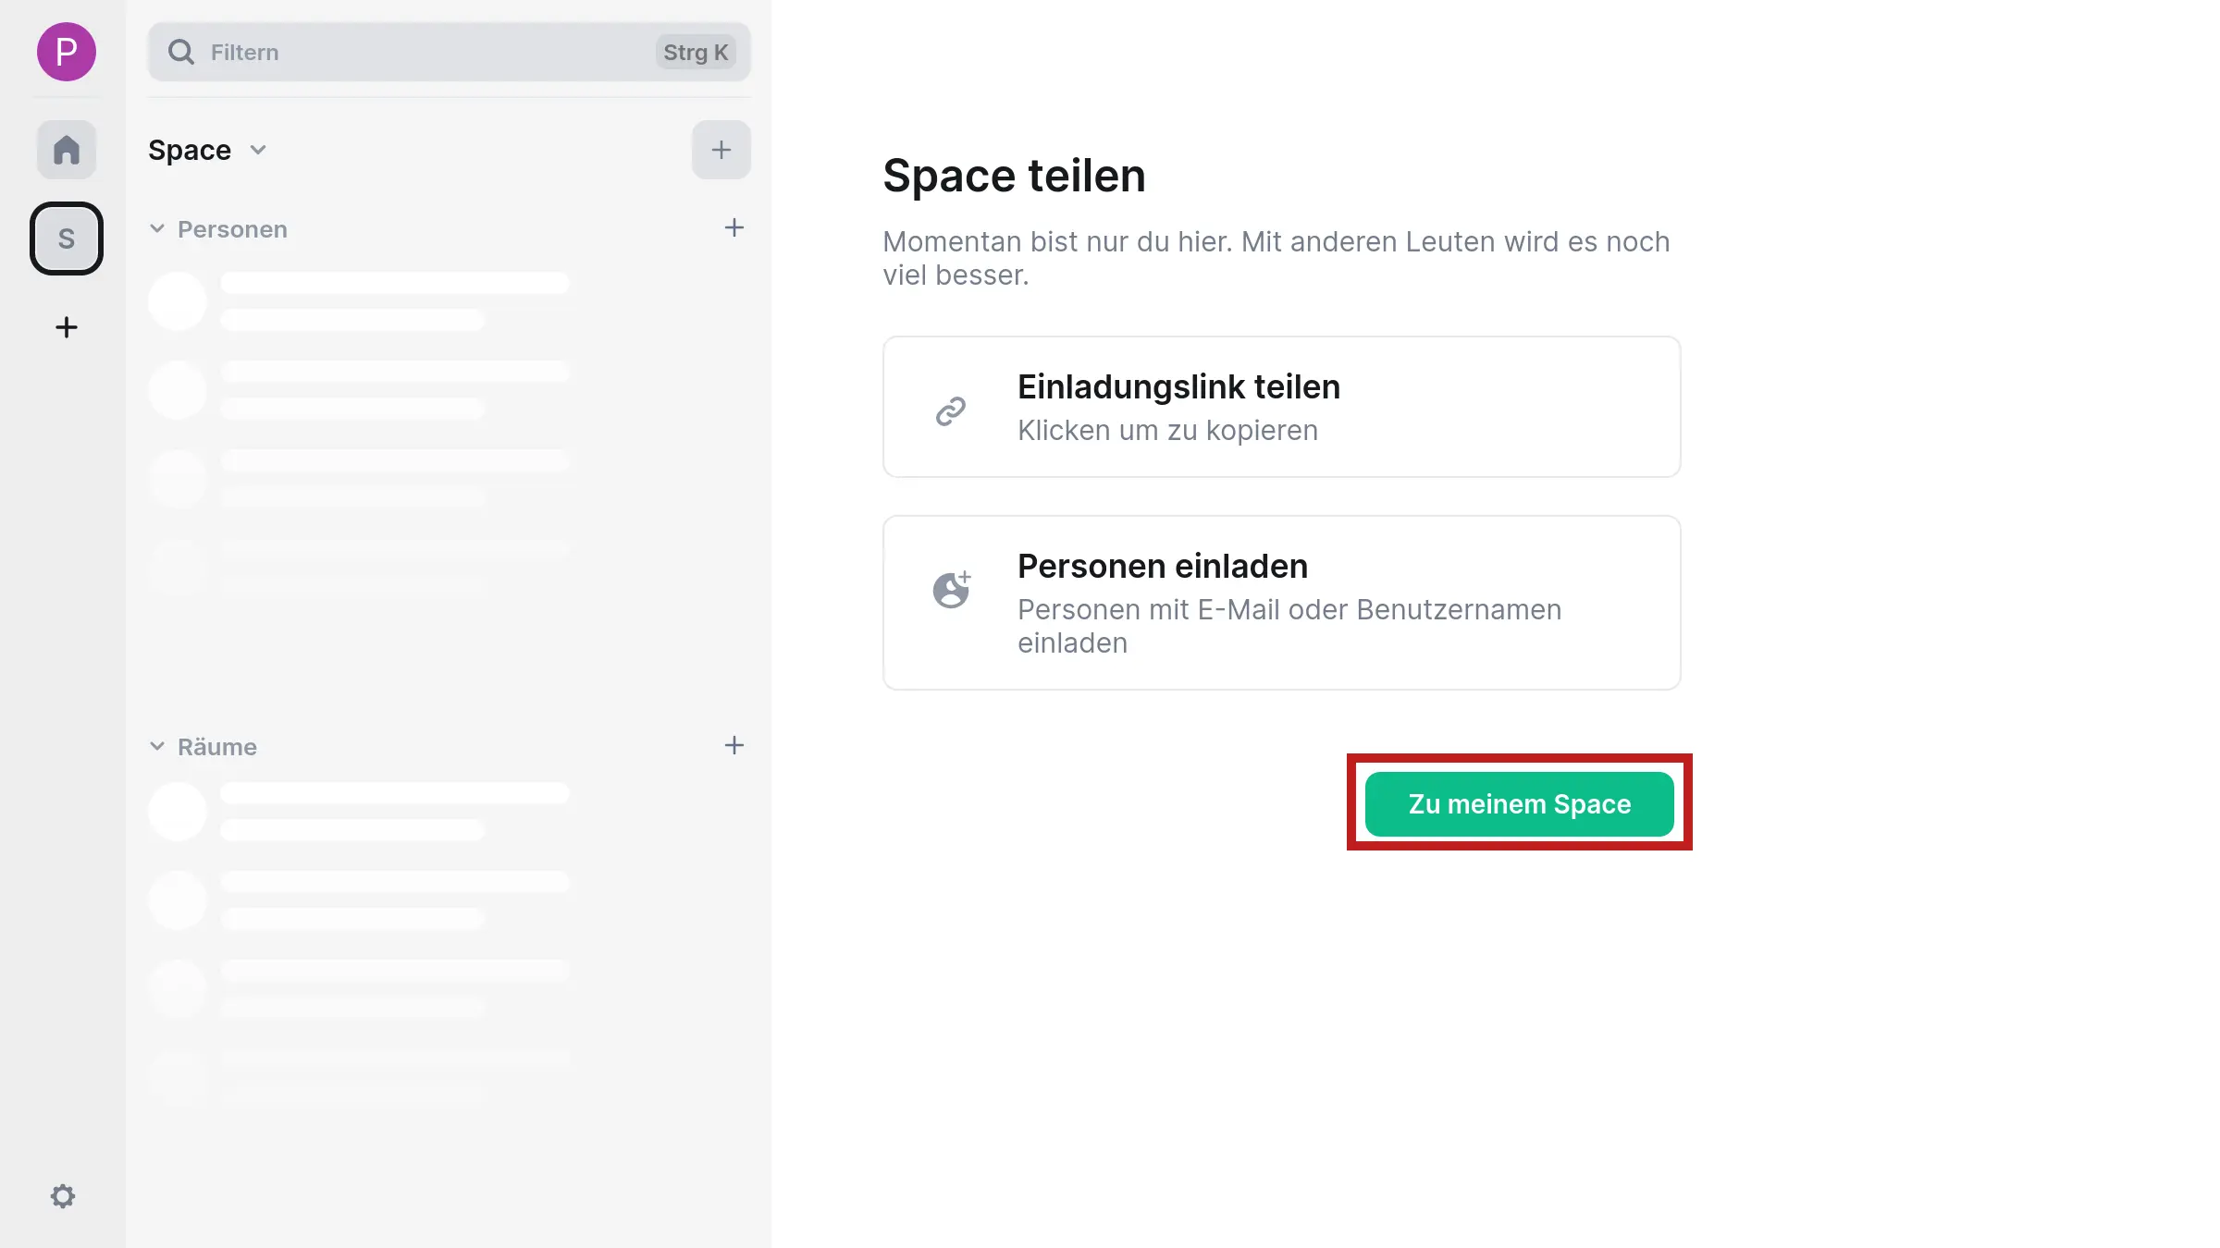Invite people using Personen einladen

(x=1280, y=603)
